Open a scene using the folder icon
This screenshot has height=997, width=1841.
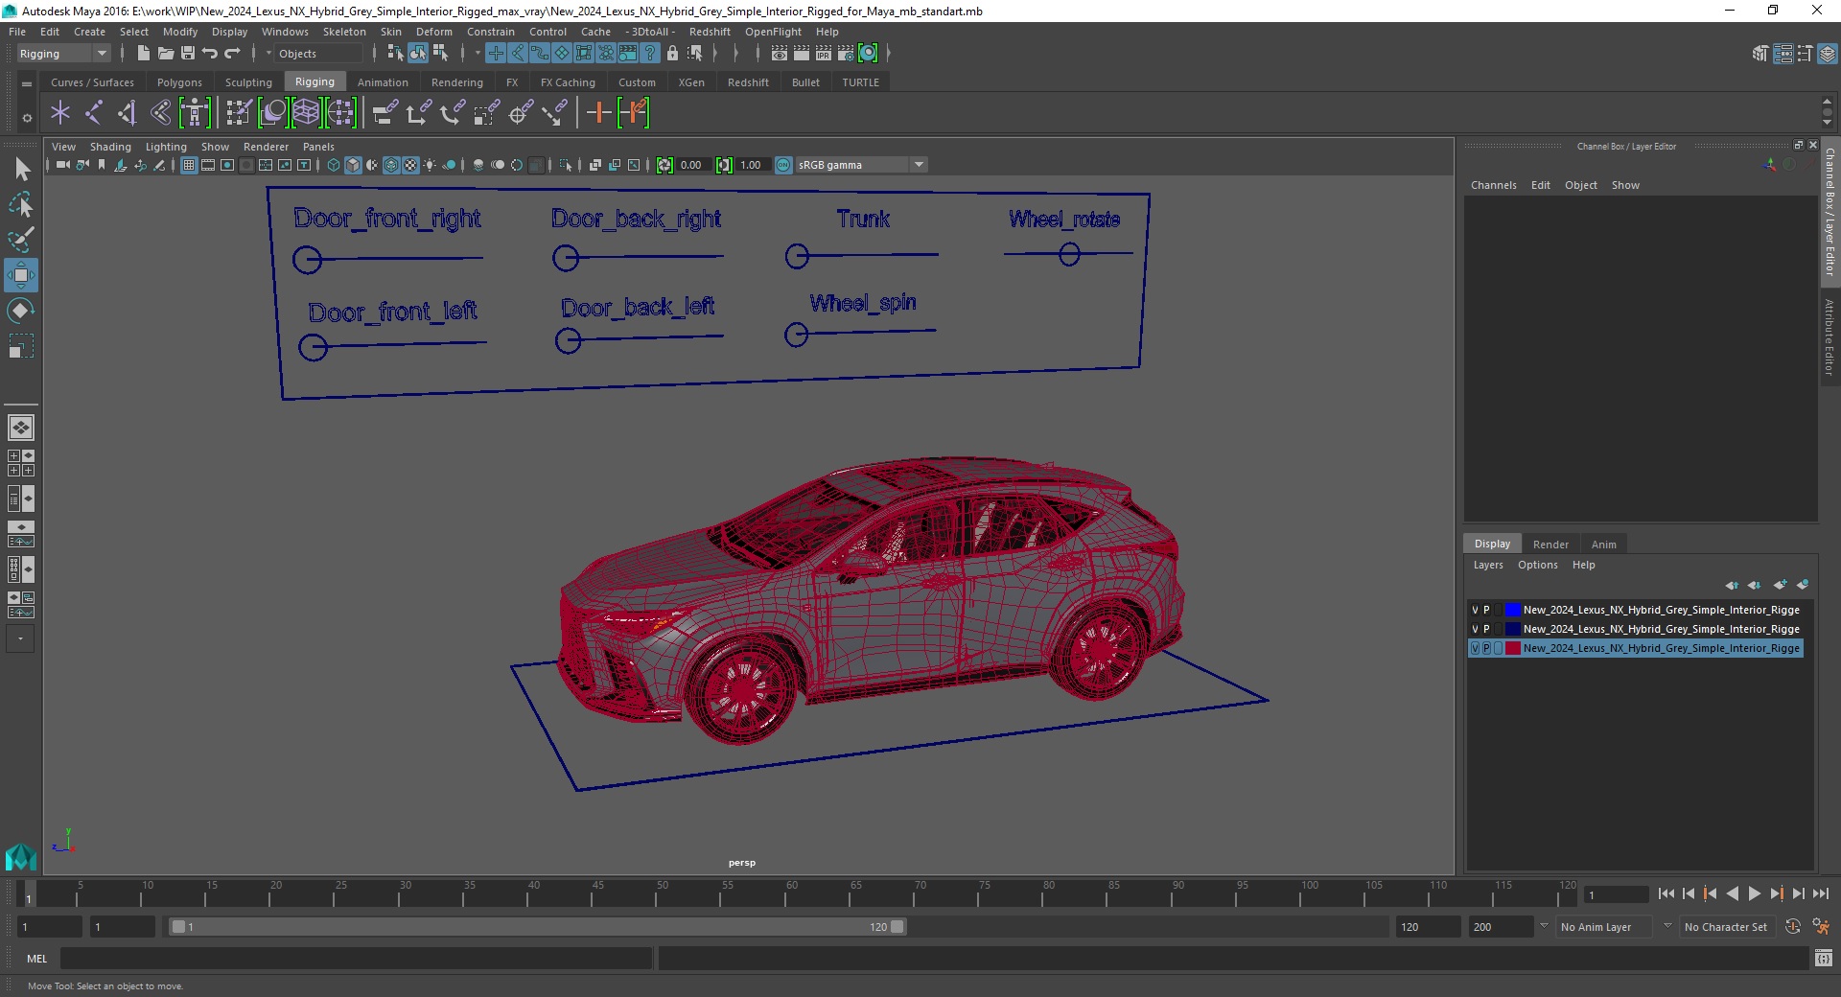165,53
